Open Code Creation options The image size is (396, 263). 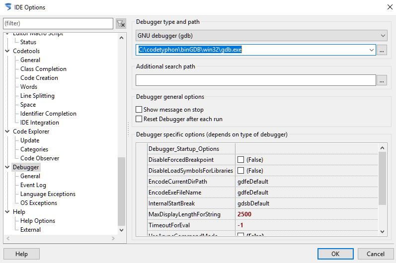[x=39, y=78]
